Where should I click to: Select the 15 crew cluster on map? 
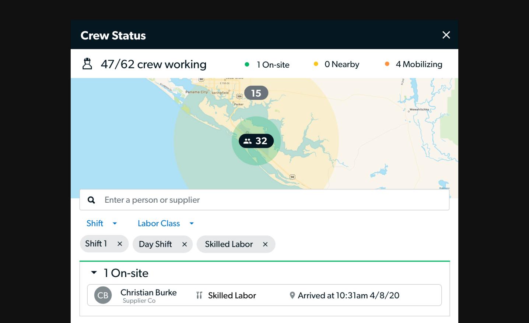tap(256, 93)
